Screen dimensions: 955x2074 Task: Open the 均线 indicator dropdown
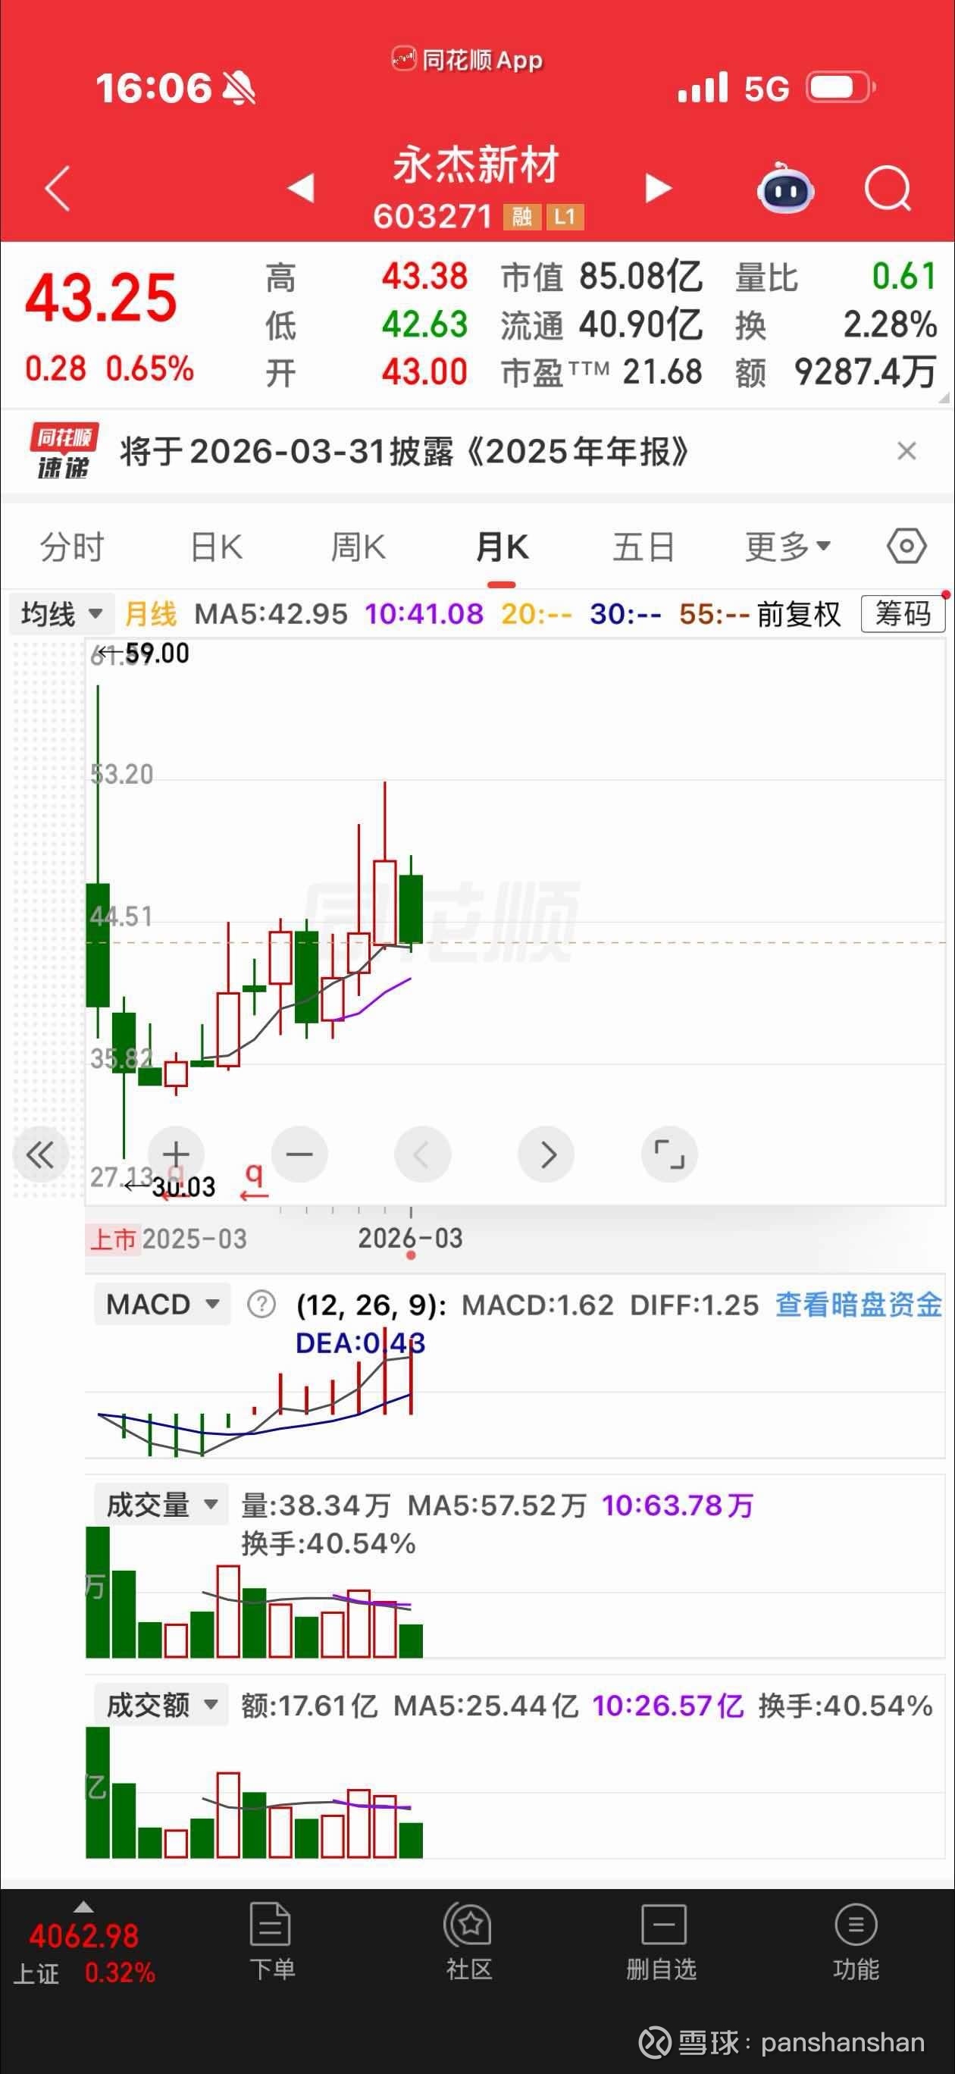(x=61, y=614)
